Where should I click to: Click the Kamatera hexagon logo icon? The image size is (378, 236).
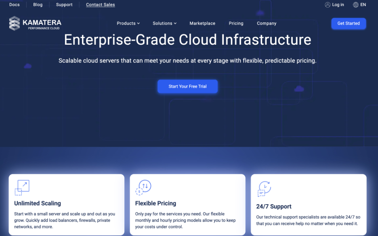click(x=15, y=23)
